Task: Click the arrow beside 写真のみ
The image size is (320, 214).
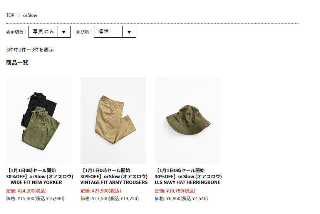Action: 64,32
